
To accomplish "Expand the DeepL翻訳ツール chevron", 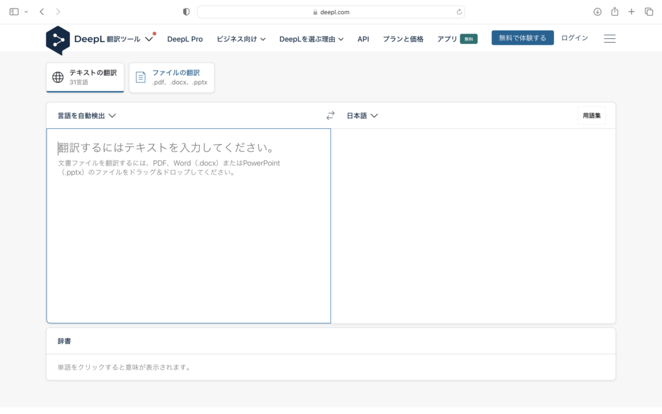I will point(150,38).
